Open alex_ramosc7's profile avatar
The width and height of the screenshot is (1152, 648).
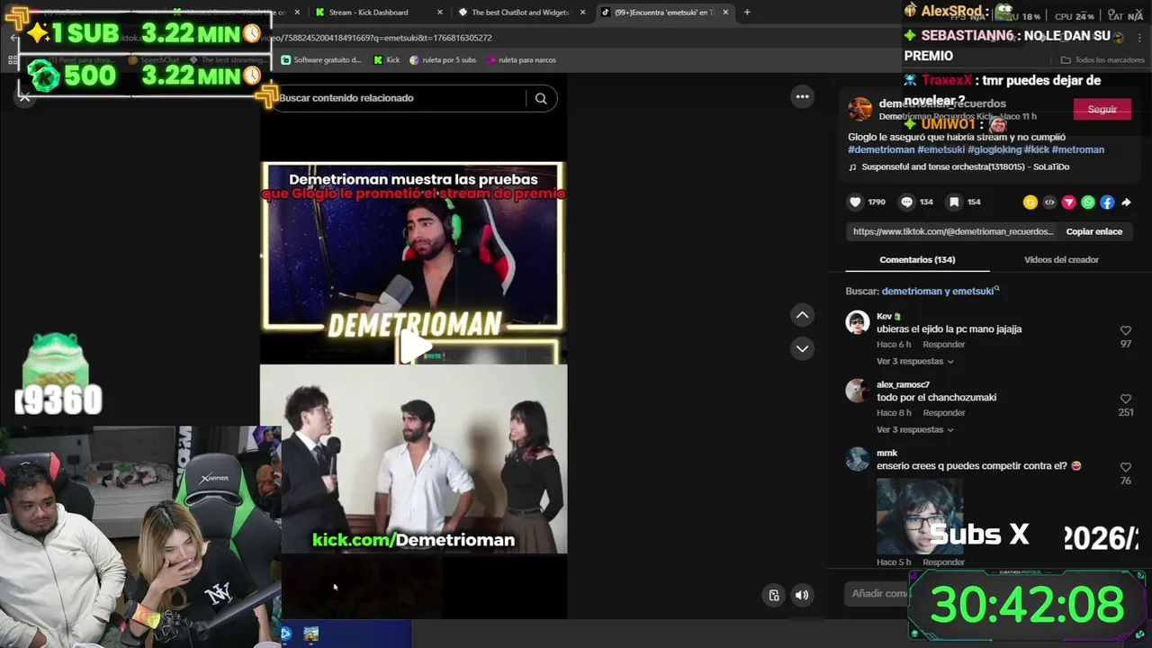pyautogui.click(x=858, y=391)
